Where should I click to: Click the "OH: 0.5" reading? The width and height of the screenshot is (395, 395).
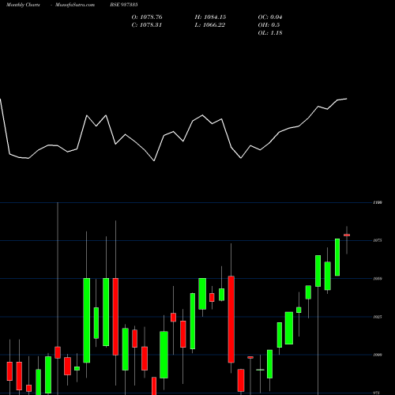269,25
